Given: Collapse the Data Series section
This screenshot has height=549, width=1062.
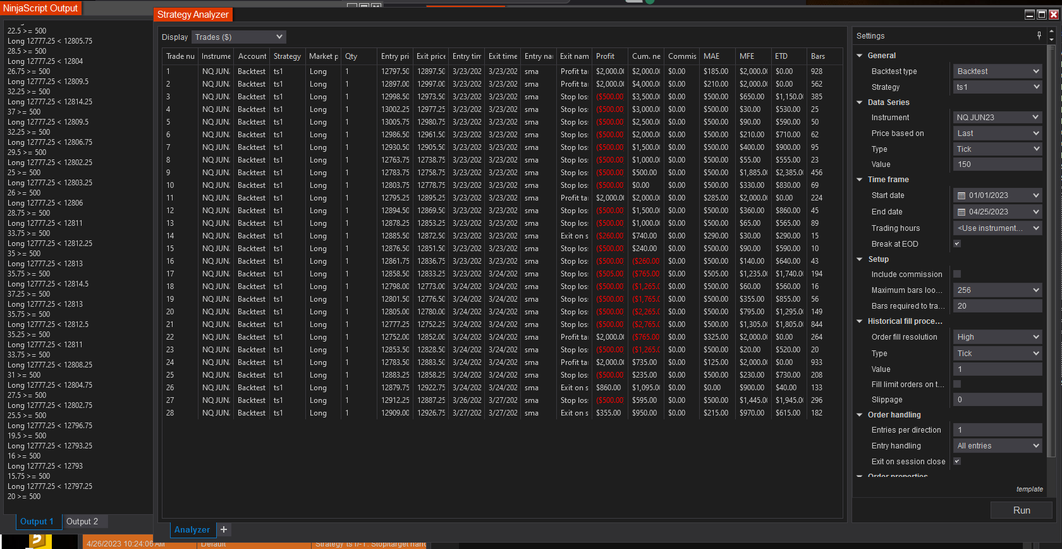Looking at the screenshot, I should click(x=860, y=102).
